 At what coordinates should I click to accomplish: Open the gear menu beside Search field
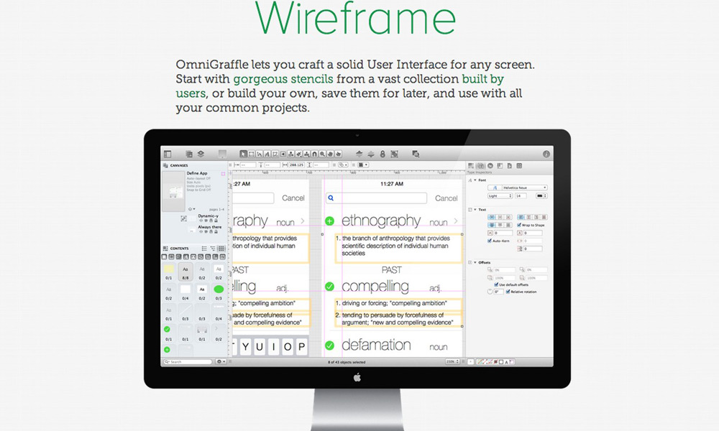click(221, 362)
